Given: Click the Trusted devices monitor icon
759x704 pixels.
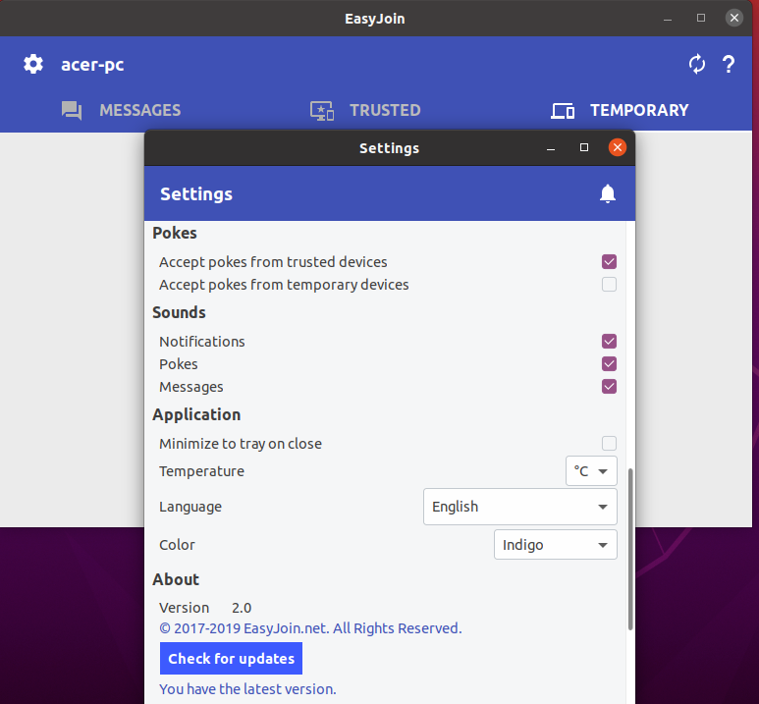Looking at the screenshot, I should 322,110.
